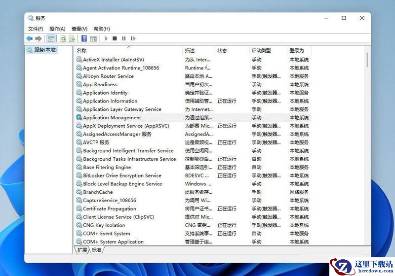Select Certificate Propagation service
This screenshot has height=276, width=395.
[193, 208]
